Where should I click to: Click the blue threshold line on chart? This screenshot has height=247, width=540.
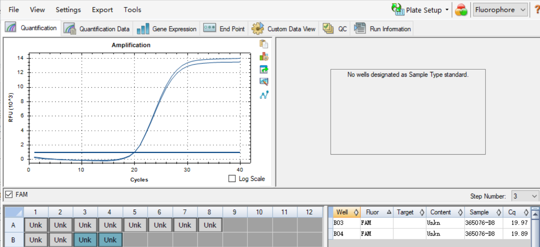tap(137, 152)
